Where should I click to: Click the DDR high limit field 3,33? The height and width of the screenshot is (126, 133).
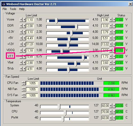[x=105, y=26]
